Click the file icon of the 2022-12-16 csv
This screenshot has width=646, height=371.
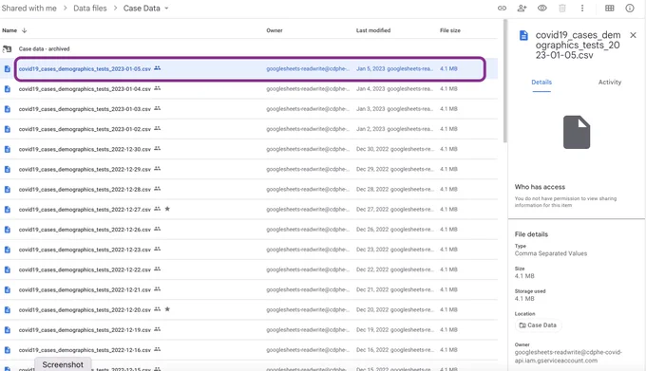[8, 350]
